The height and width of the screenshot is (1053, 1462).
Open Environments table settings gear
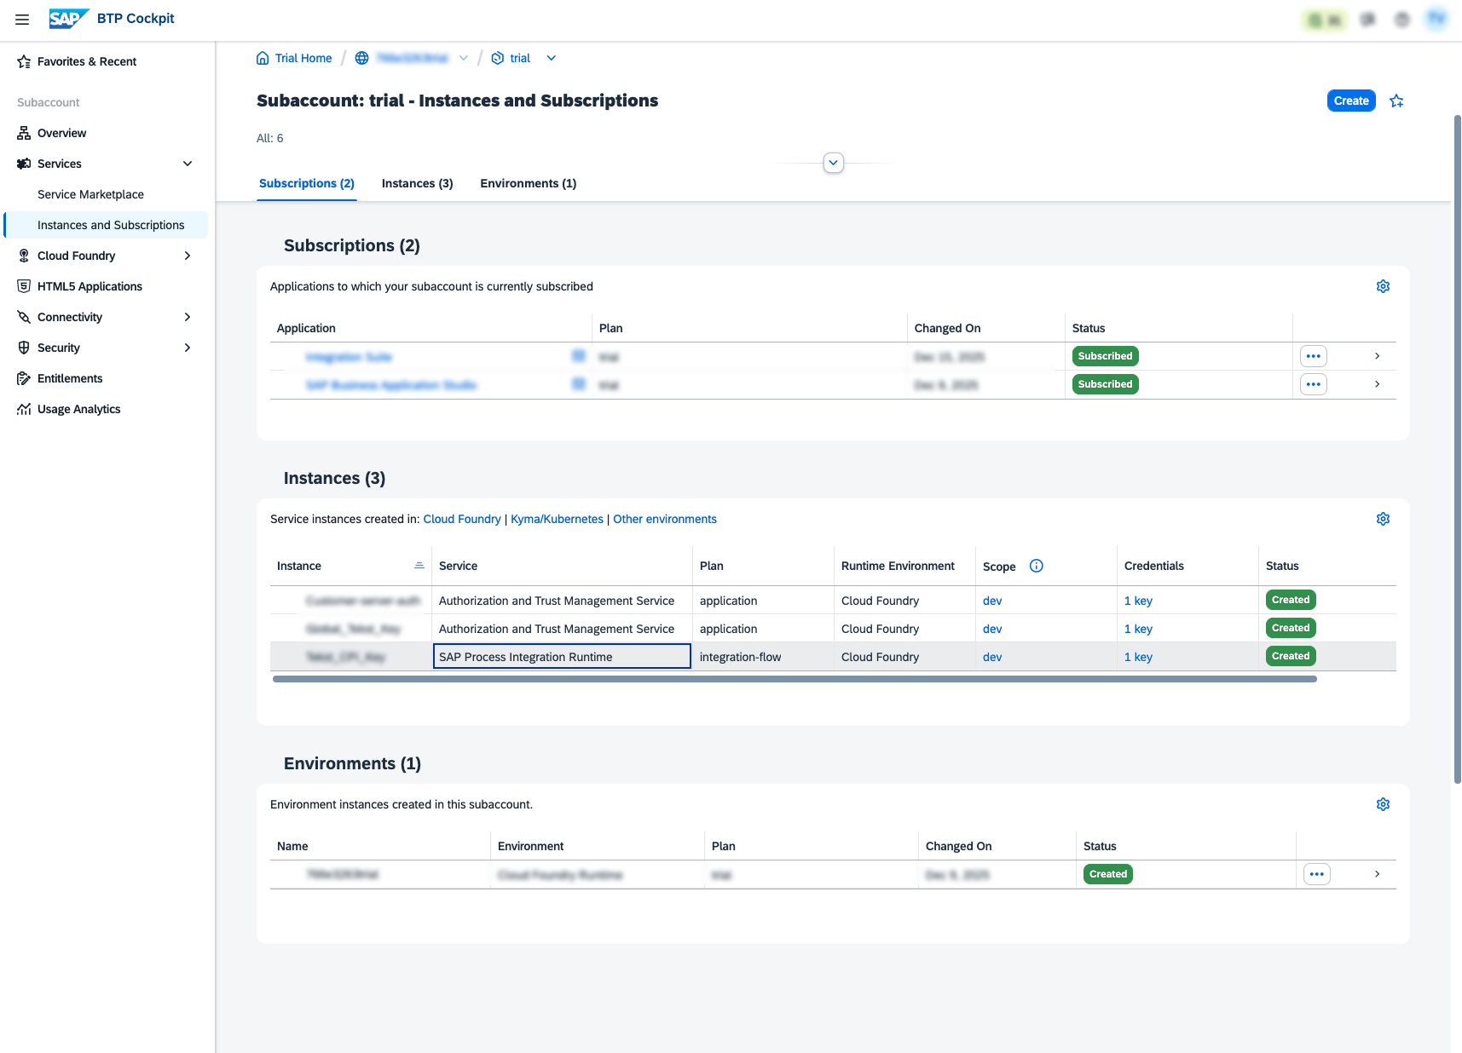(1383, 804)
